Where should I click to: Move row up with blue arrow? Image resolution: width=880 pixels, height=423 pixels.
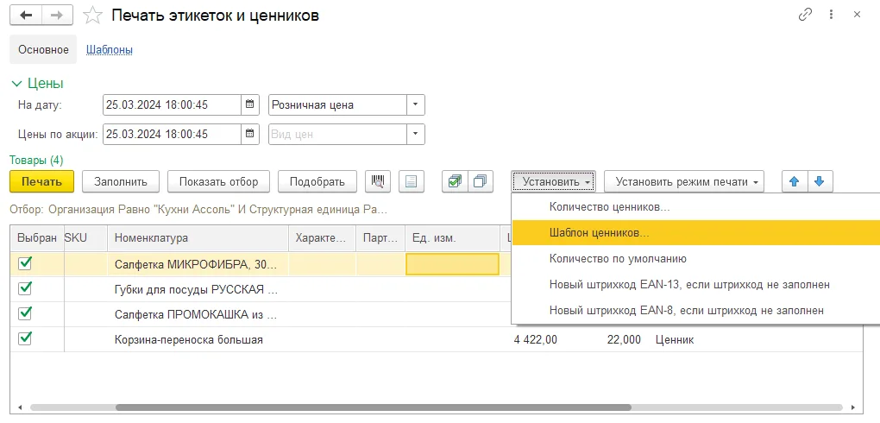(794, 181)
